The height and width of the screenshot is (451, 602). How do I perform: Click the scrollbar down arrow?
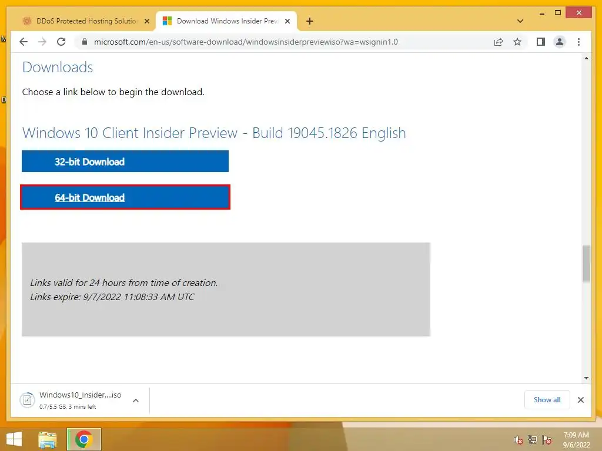(x=586, y=378)
